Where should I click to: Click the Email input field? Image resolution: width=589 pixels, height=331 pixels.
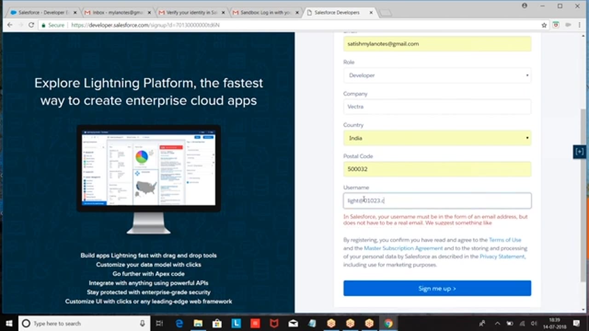[x=437, y=44]
